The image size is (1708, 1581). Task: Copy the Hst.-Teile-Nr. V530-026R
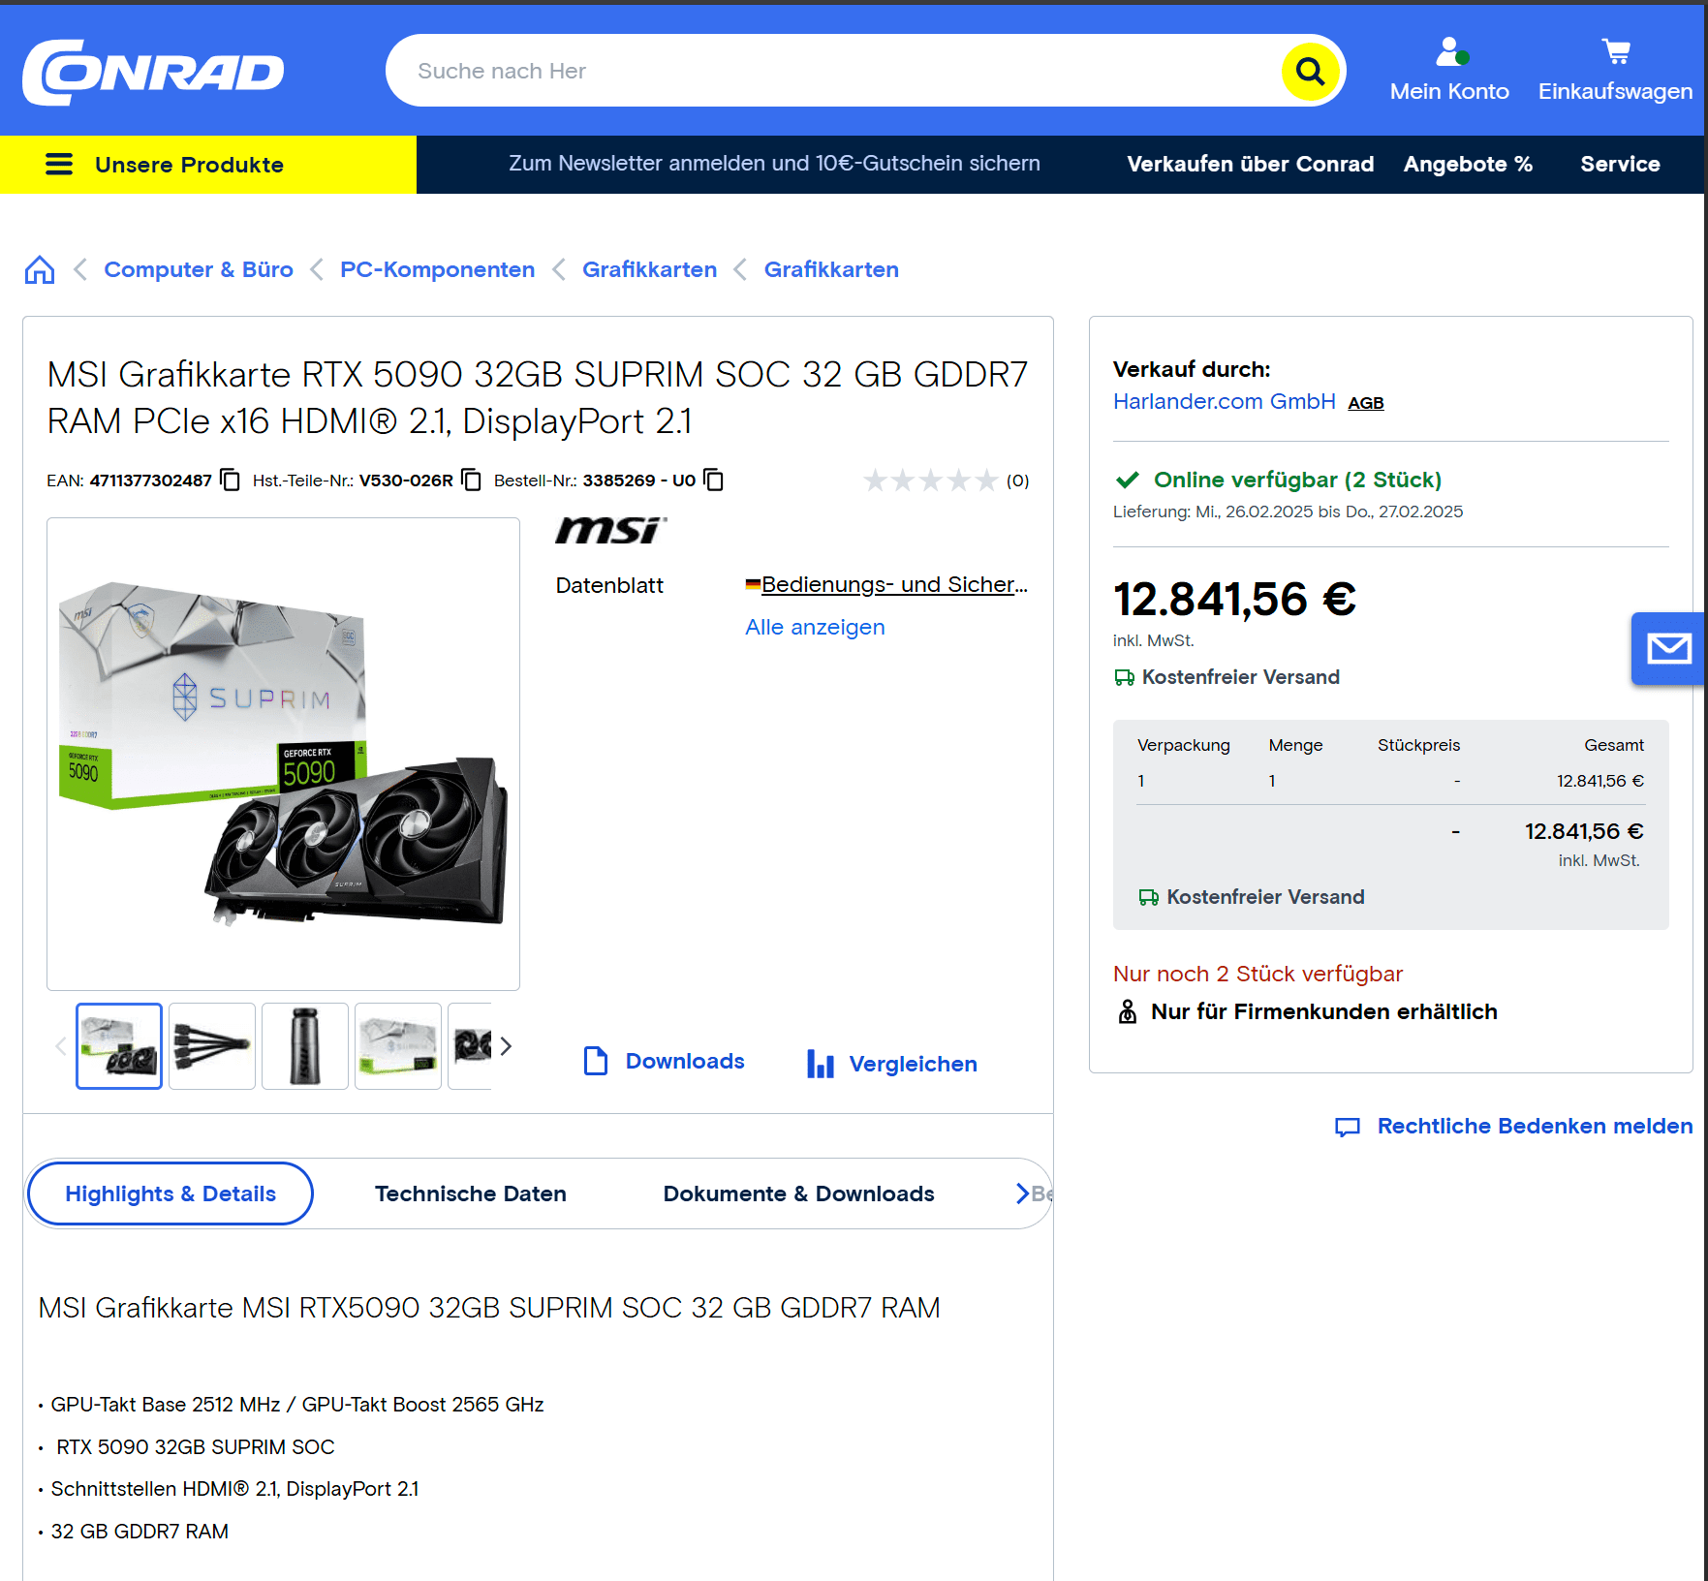pos(471,480)
